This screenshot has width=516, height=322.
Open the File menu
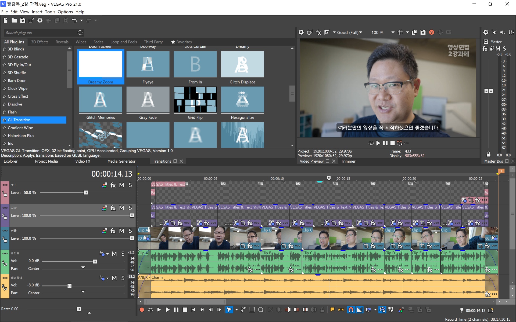click(4, 12)
